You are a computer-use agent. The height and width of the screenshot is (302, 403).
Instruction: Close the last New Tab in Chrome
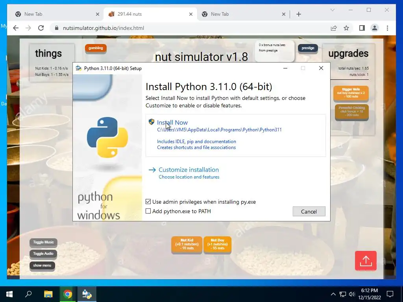(x=284, y=14)
